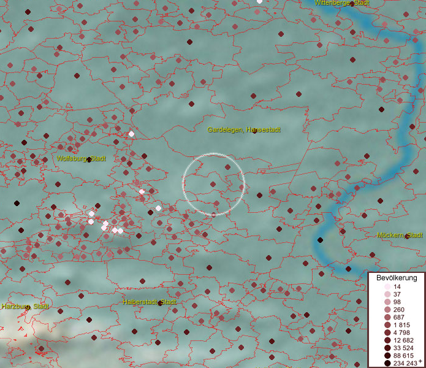
Task: Click the legend swatch for 98
Action: pyautogui.click(x=388, y=302)
